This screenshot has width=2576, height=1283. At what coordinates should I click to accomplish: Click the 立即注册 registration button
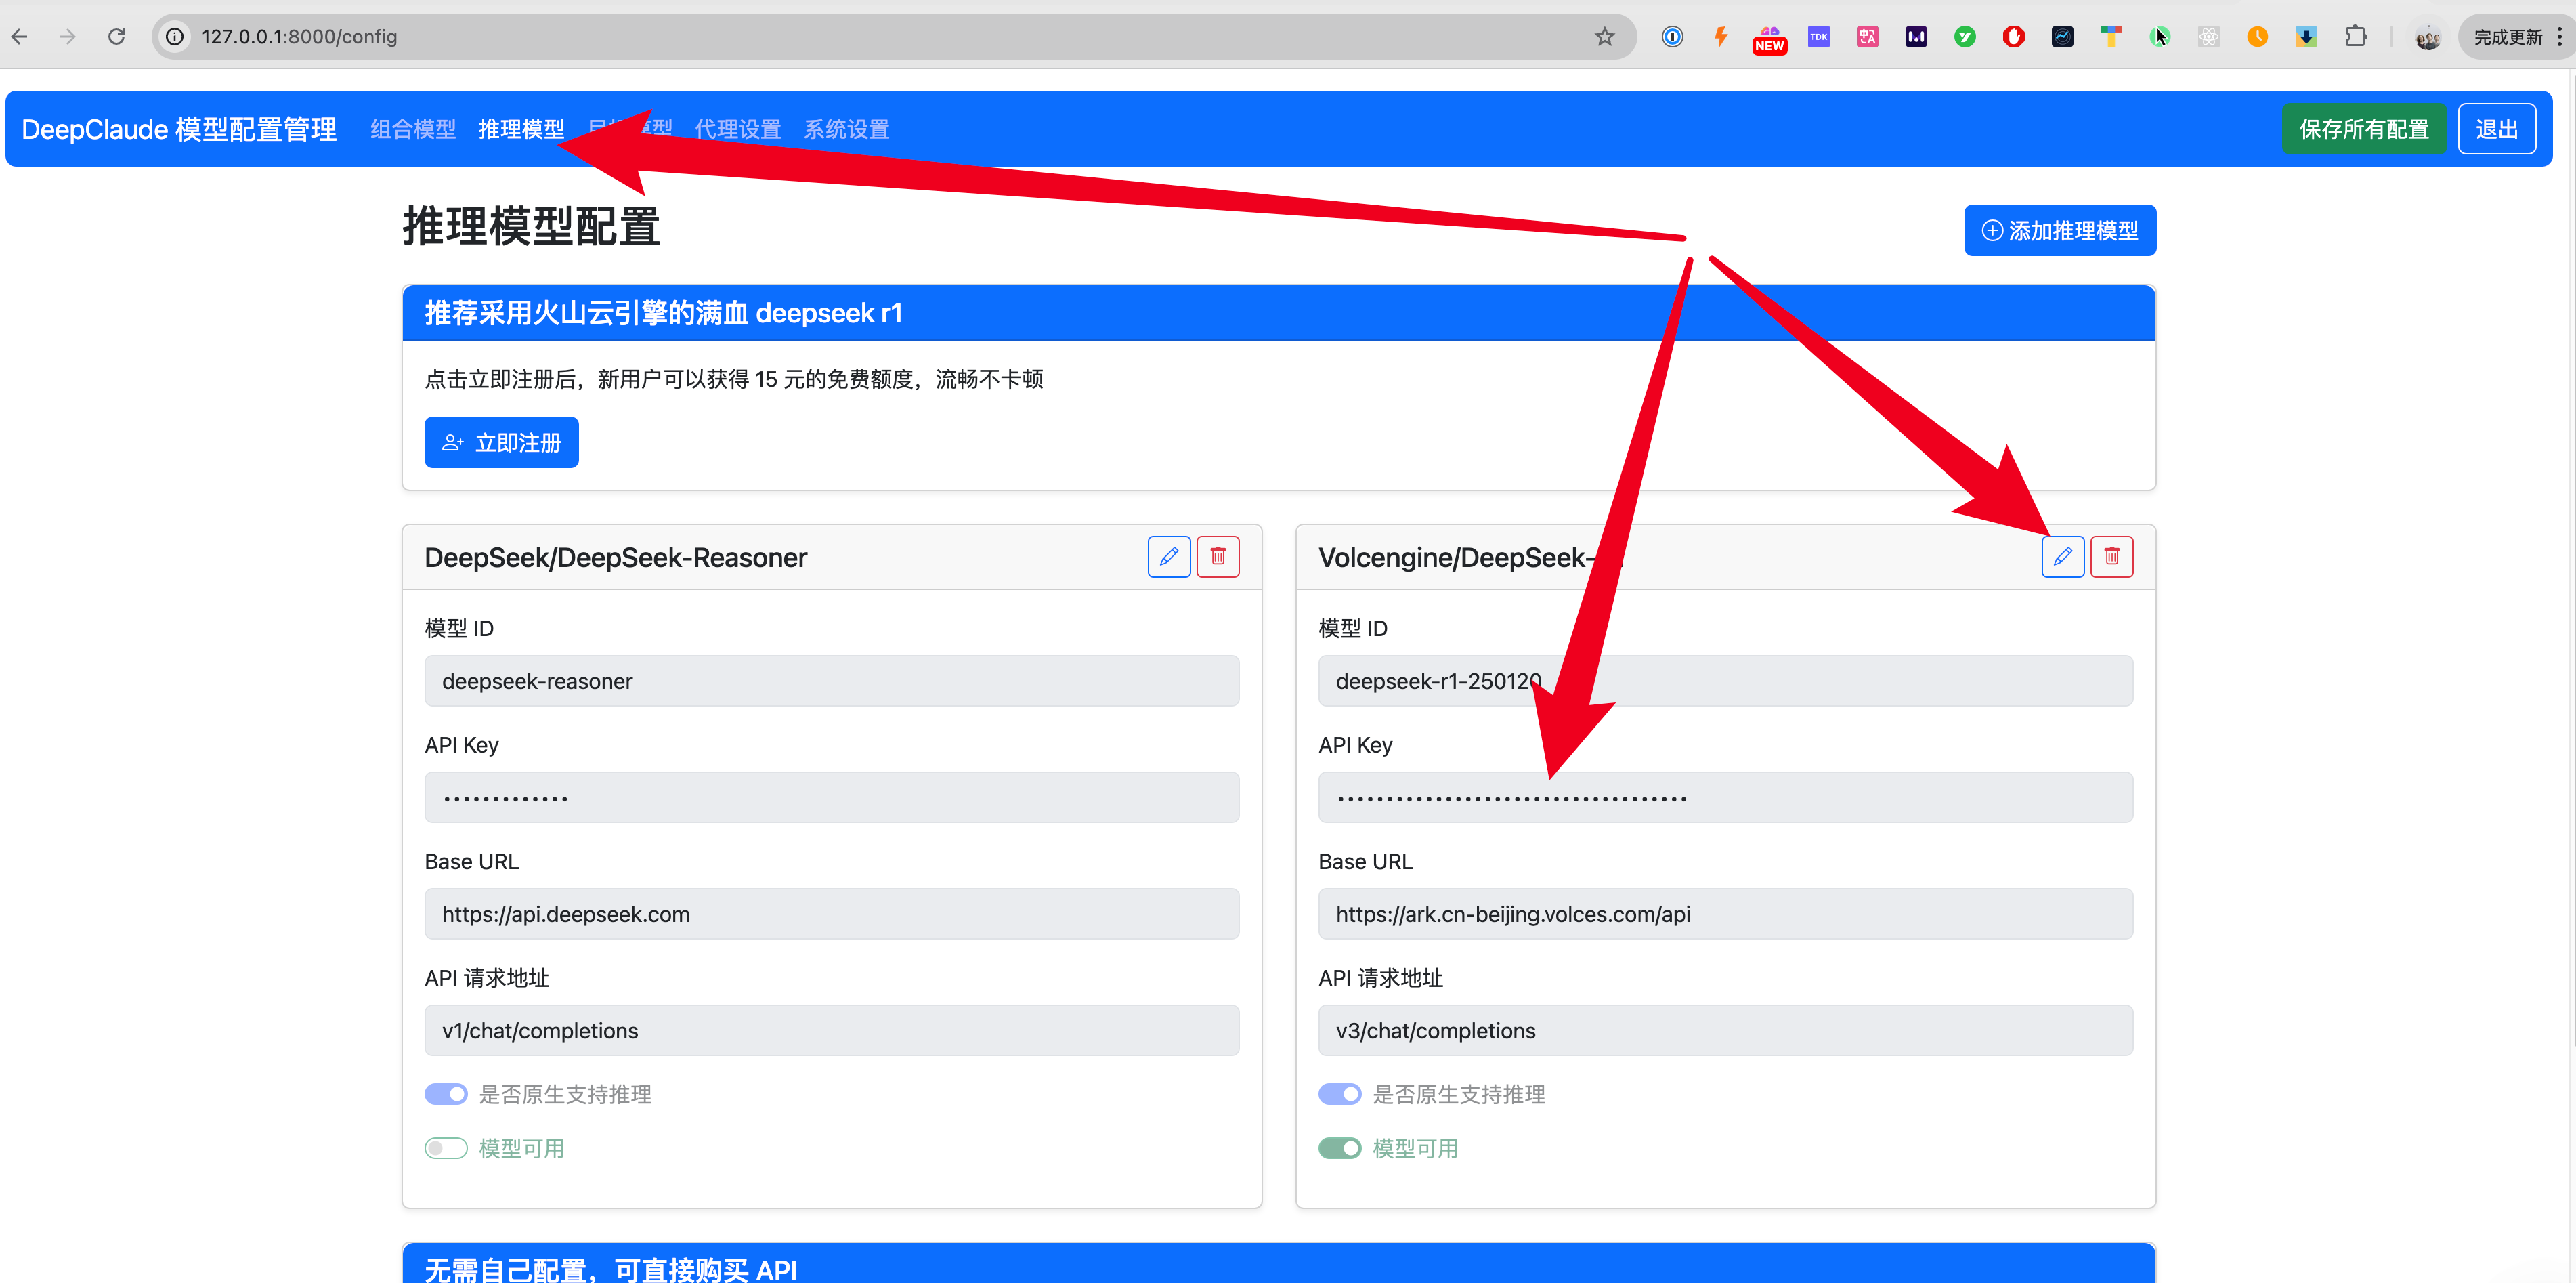(501, 441)
